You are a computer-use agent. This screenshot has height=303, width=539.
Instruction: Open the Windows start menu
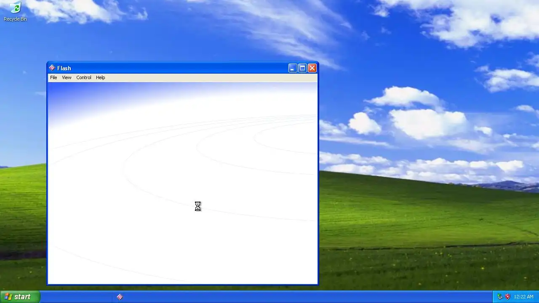(x=20, y=297)
